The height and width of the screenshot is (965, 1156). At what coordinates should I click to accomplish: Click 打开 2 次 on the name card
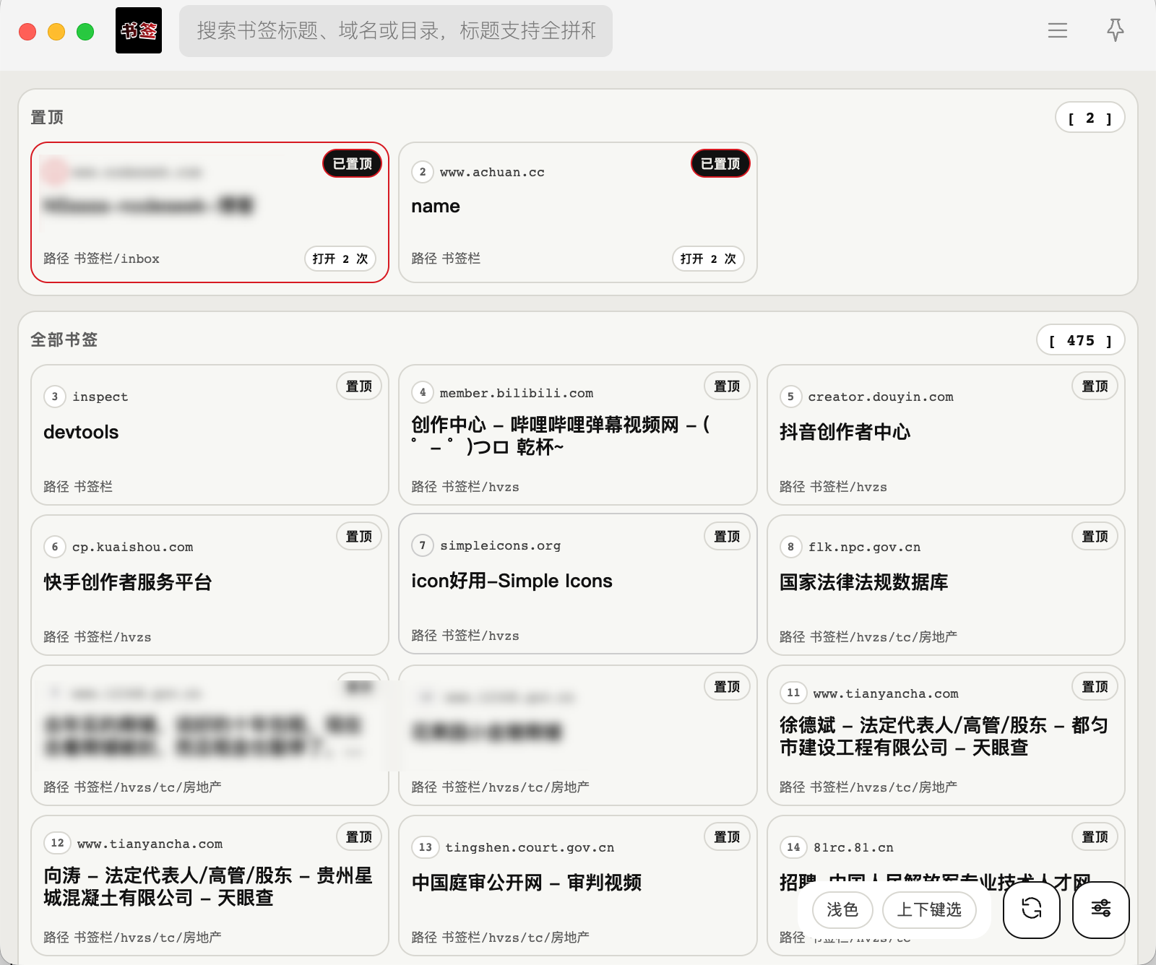tap(708, 259)
